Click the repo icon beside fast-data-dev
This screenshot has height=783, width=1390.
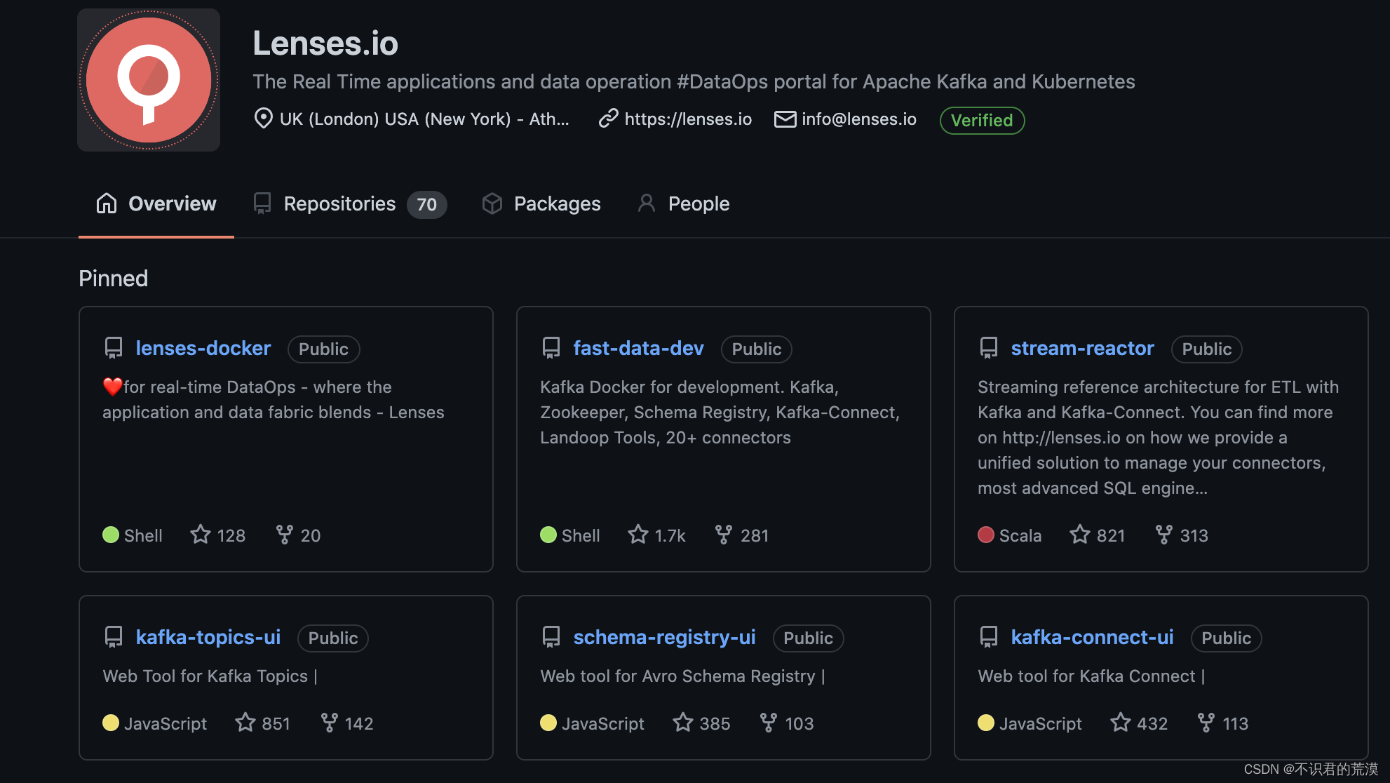pos(551,348)
